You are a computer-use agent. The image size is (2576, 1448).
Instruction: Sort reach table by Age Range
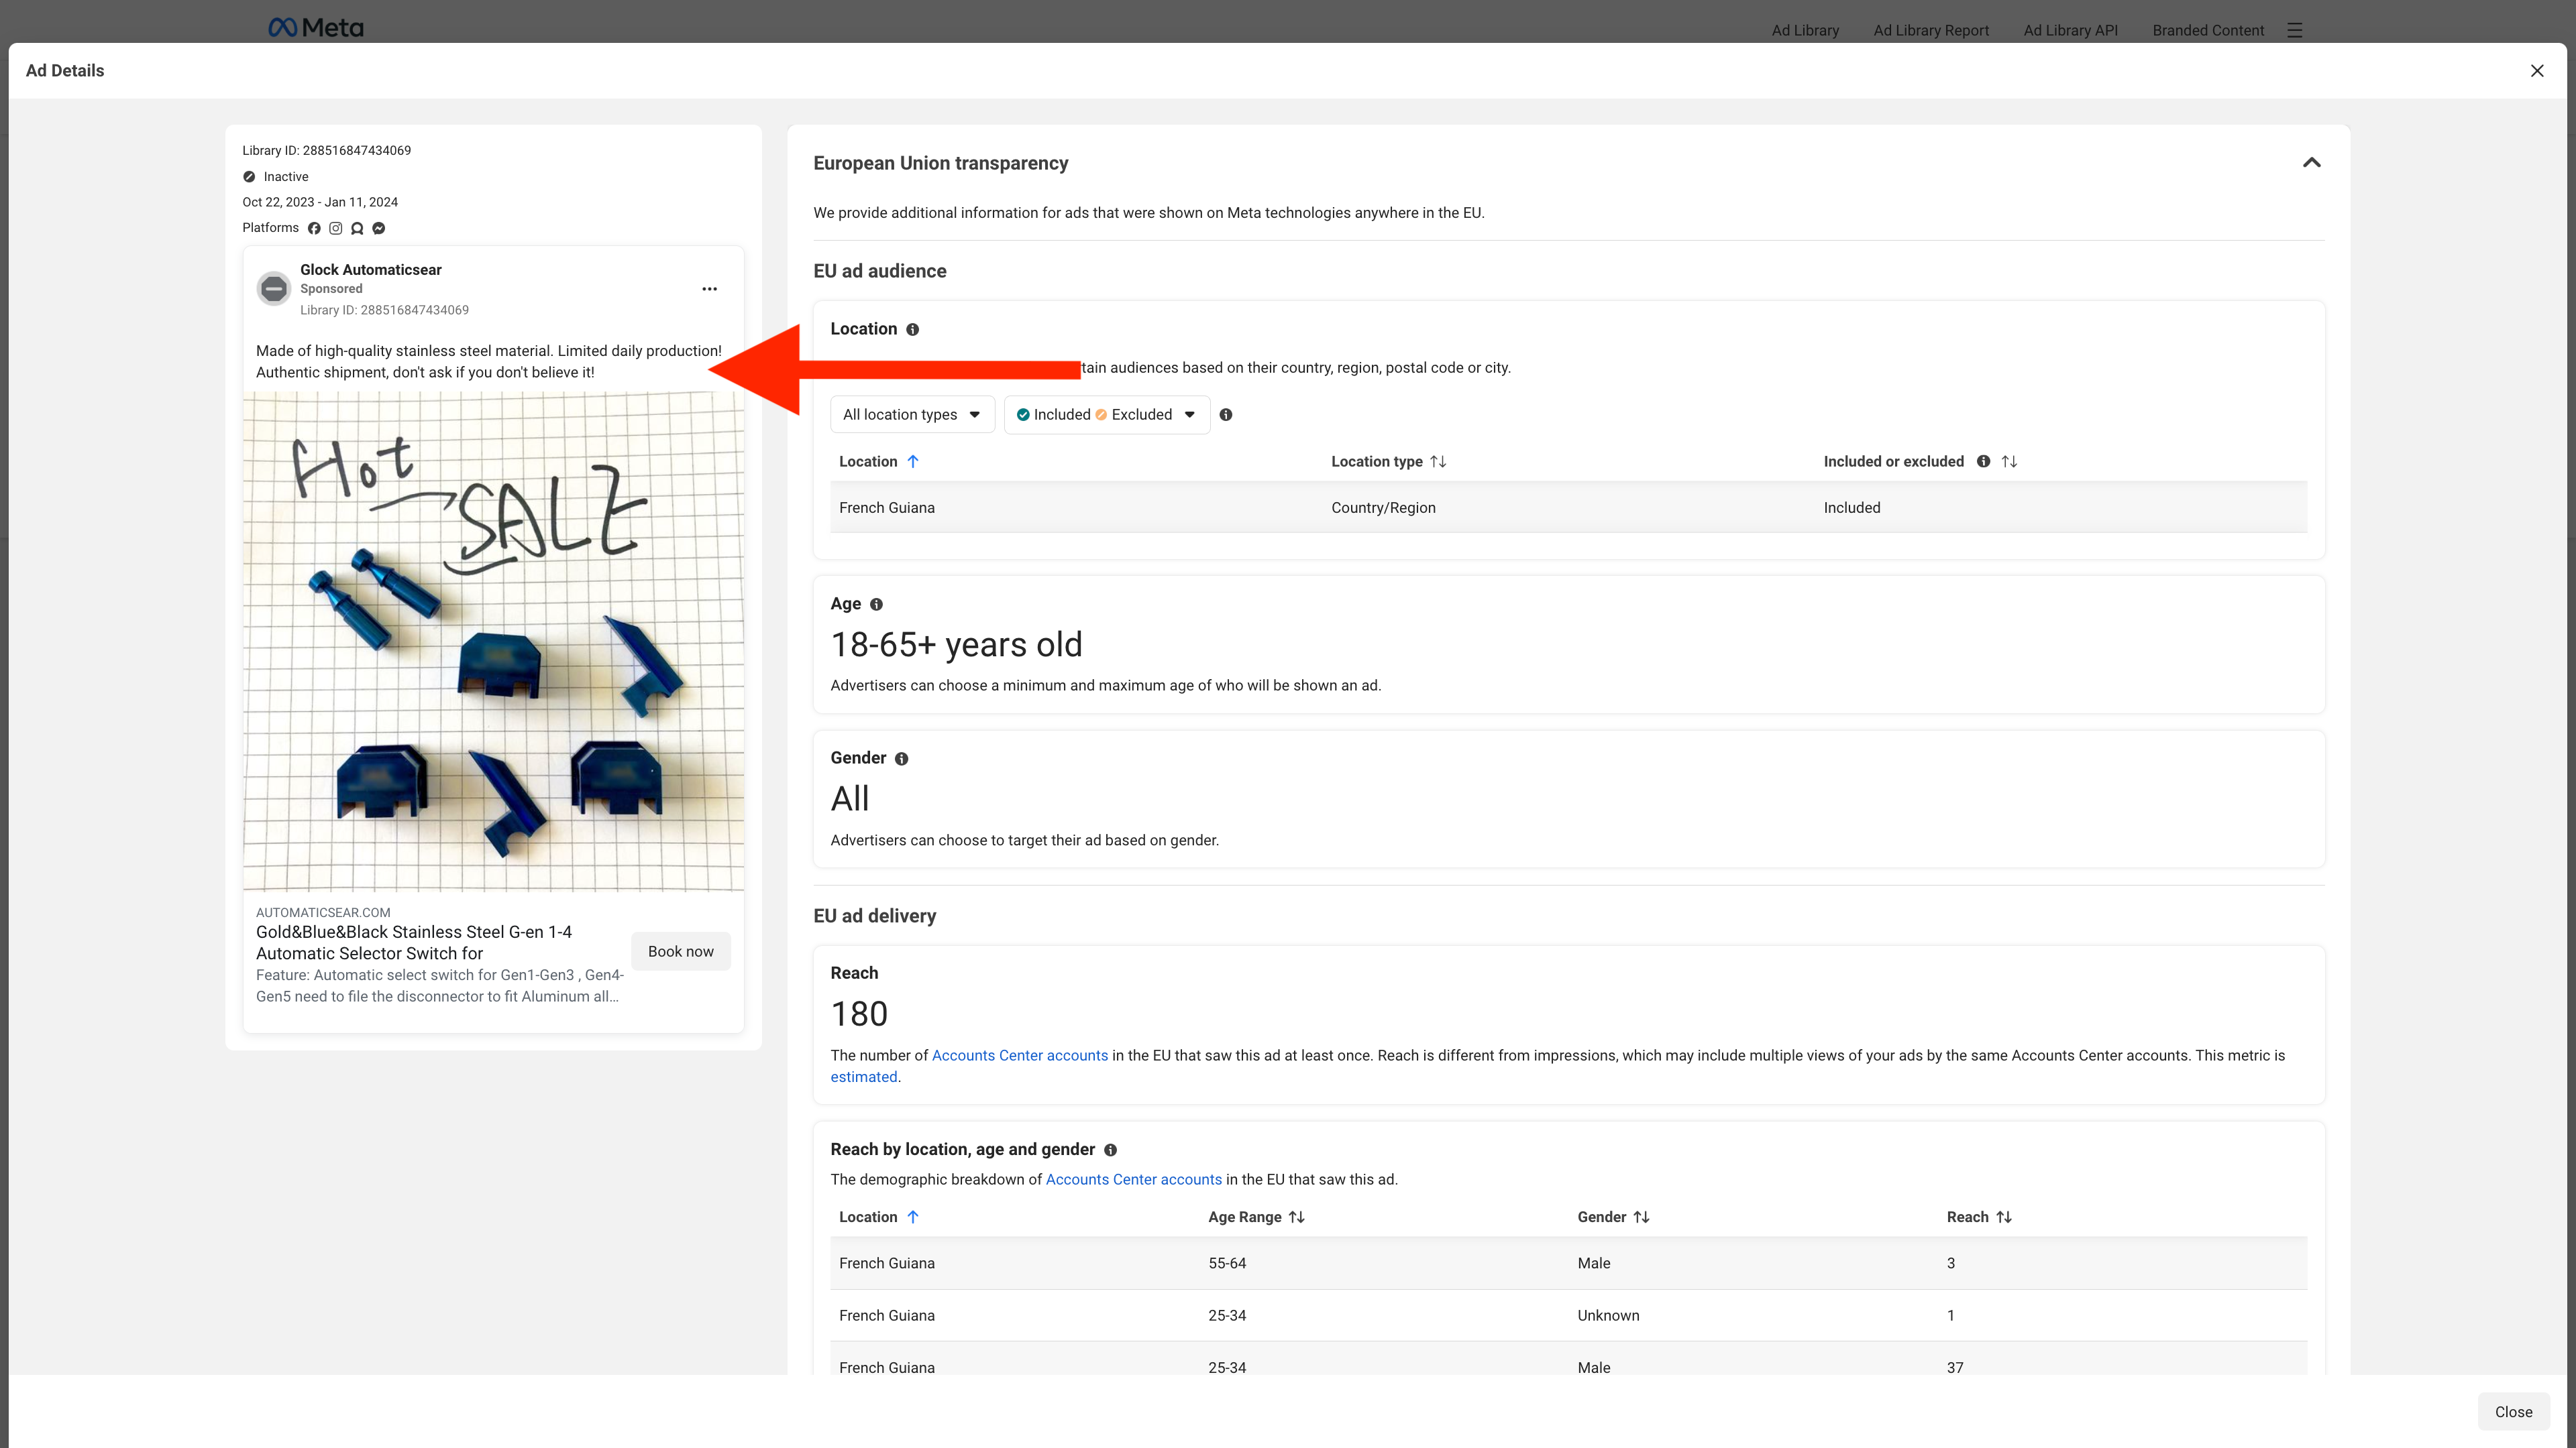click(x=1297, y=1217)
